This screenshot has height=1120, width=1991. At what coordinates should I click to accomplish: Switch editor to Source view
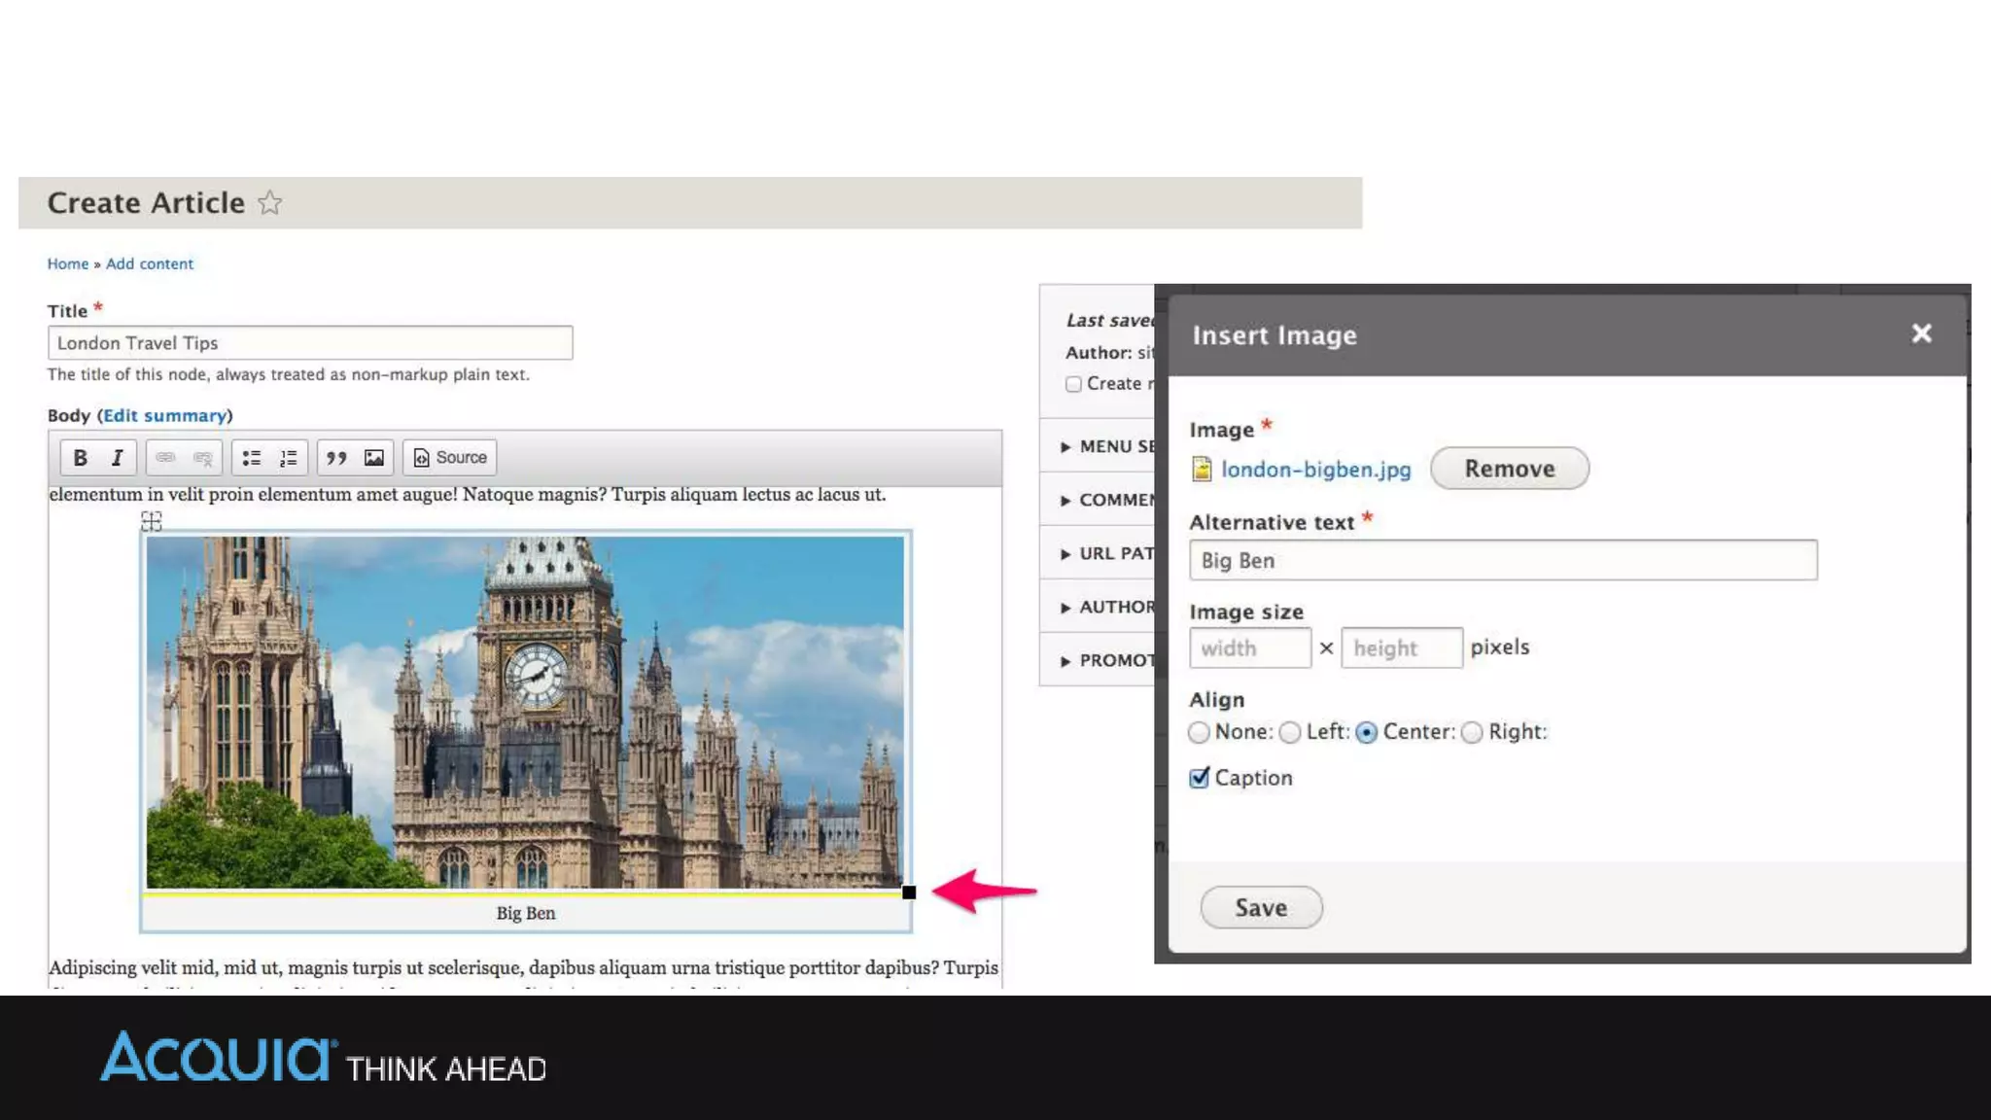(449, 458)
